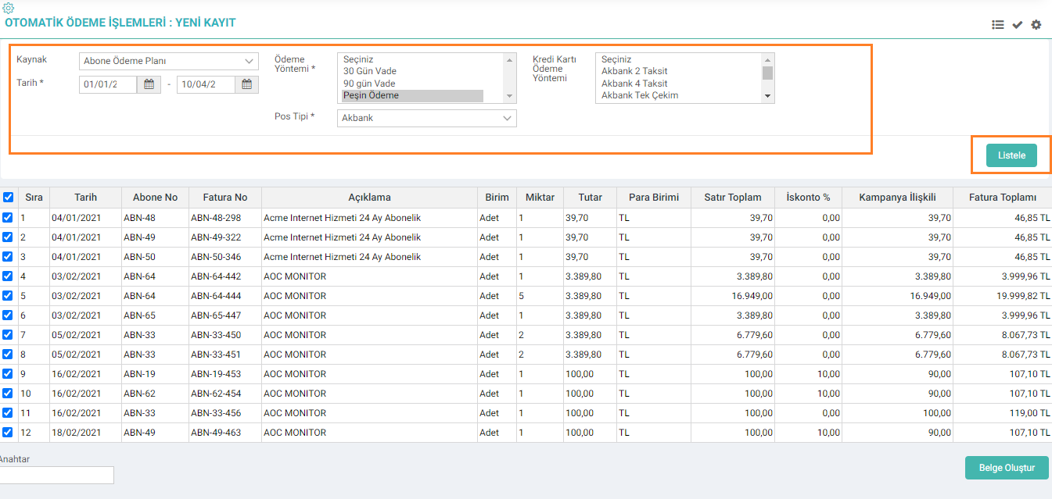Uncheck row 7 ABN-33-450 checkbox
Image resolution: width=1052 pixels, height=499 pixels.
click(x=8, y=335)
